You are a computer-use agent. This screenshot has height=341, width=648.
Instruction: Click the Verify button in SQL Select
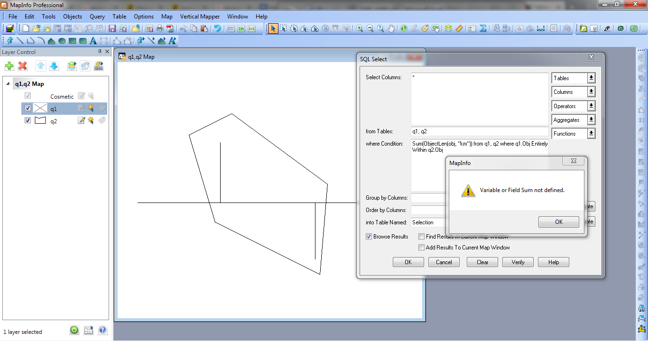518,262
